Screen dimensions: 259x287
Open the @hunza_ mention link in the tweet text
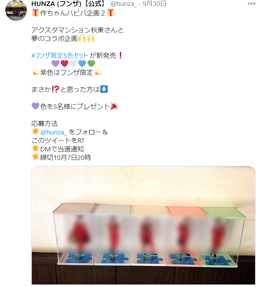click(x=54, y=132)
